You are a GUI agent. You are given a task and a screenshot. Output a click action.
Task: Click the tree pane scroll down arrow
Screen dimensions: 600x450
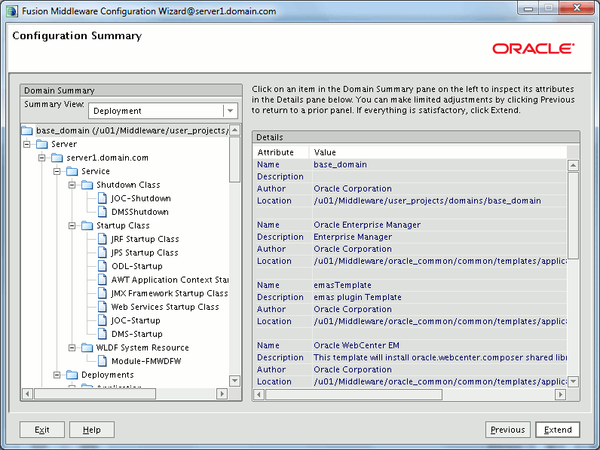click(235, 381)
